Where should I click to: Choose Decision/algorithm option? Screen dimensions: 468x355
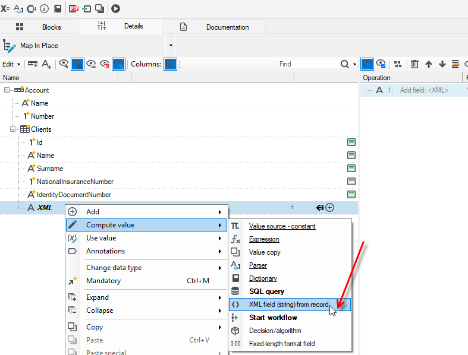click(290, 331)
